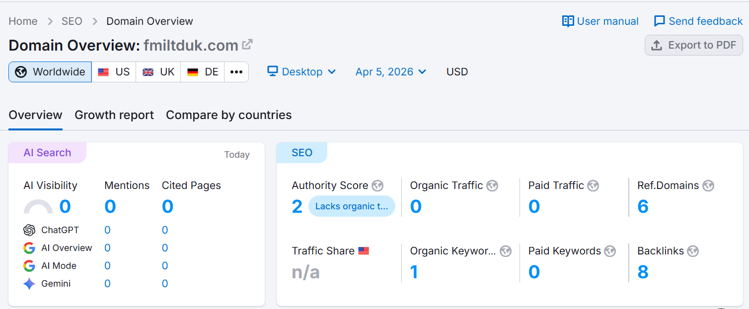749x309 pixels.
Task: Click the Google logo beside AI Mode
Action: [29, 266]
